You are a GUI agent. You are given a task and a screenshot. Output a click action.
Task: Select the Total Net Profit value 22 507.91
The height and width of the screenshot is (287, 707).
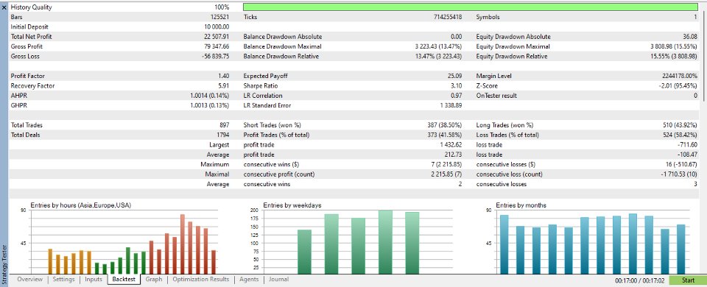217,37
